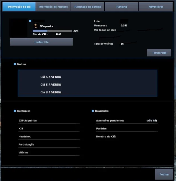Click the Ver todos os clãs link
The height and width of the screenshot is (181, 176).
click(x=105, y=30)
